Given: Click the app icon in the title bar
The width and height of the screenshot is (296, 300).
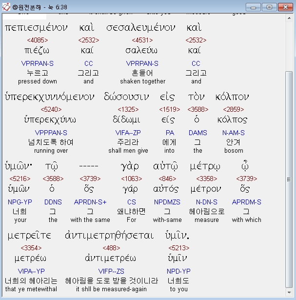Looking at the screenshot, I should (x=6, y=7).
